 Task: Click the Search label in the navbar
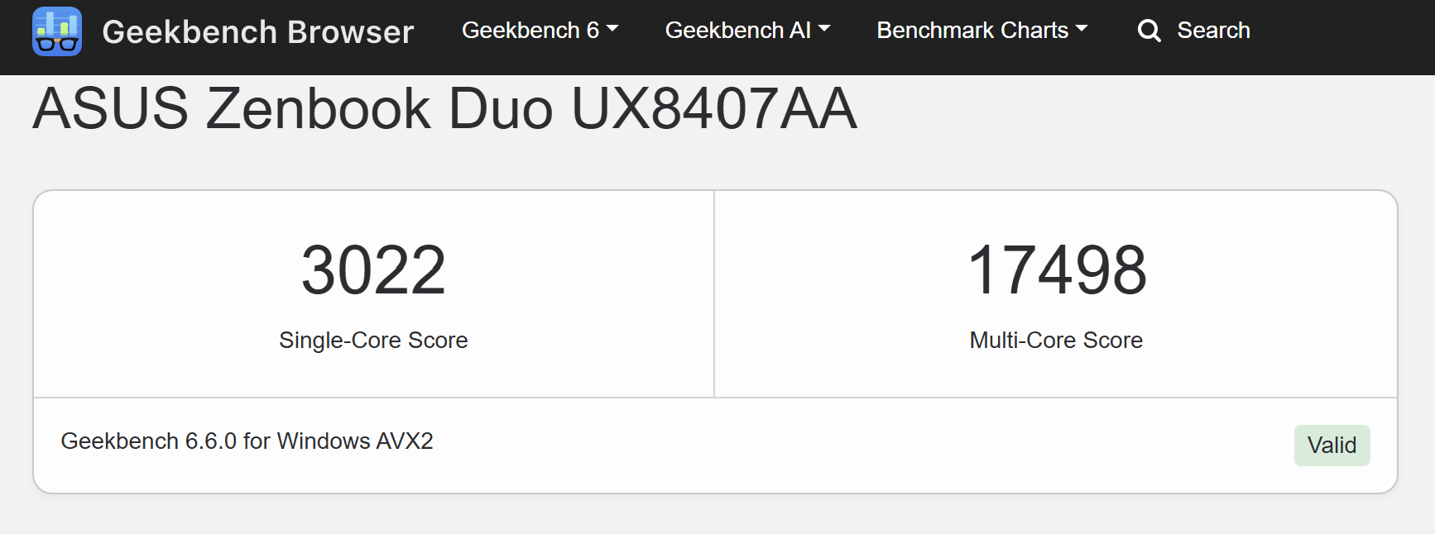coord(1213,30)
